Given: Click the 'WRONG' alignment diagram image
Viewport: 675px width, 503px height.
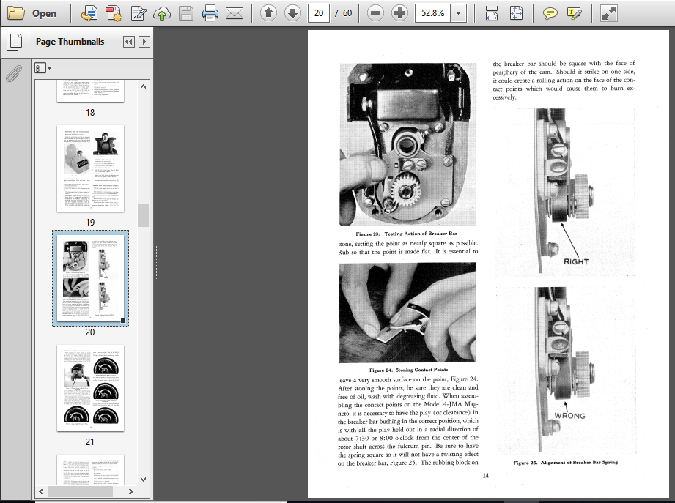Looking at the screenshot, I should click(566, 370).
